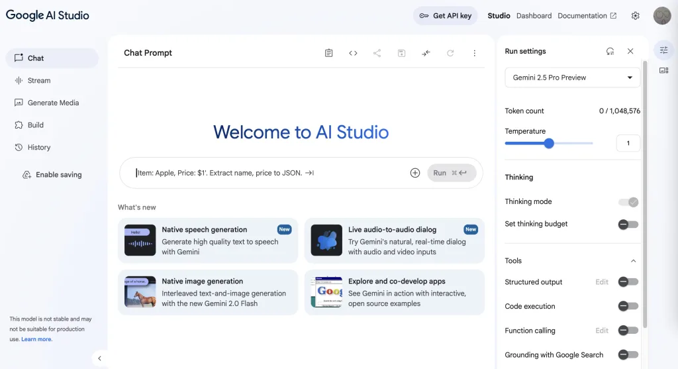
Task: Enable Grounding with Google Search switch
Action: tap(628, 354)
